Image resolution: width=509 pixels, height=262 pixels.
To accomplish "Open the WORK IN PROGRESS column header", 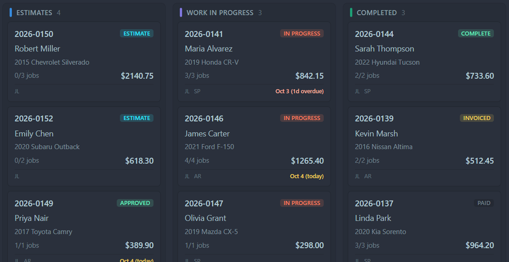I will pos(220,13).
